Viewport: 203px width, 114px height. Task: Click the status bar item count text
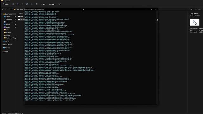coord(4,113)
